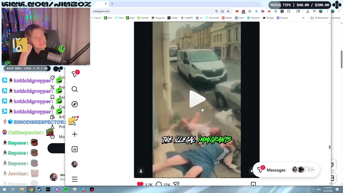Open File Explorer from taskbar
The image size is (343, 193).
(x=22, y=190)
